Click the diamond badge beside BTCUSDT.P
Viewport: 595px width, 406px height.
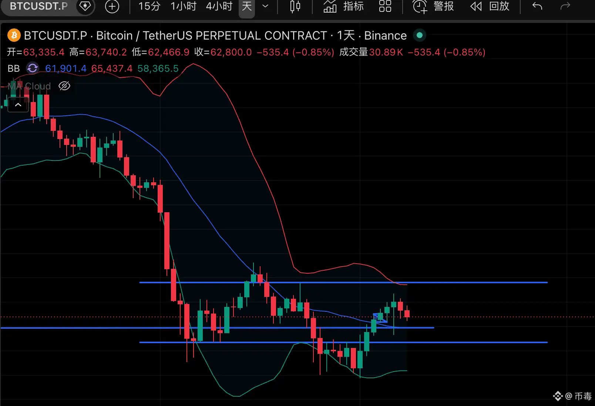pos(85,6)
